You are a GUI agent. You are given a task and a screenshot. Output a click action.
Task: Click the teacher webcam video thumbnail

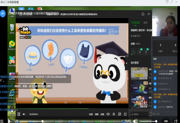(x=165, y=22)
